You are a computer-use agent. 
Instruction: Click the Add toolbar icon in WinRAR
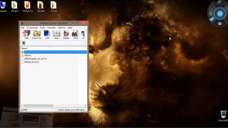26,34
